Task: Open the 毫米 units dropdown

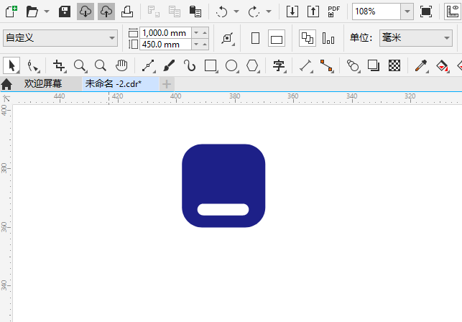Action: [416, 38]
